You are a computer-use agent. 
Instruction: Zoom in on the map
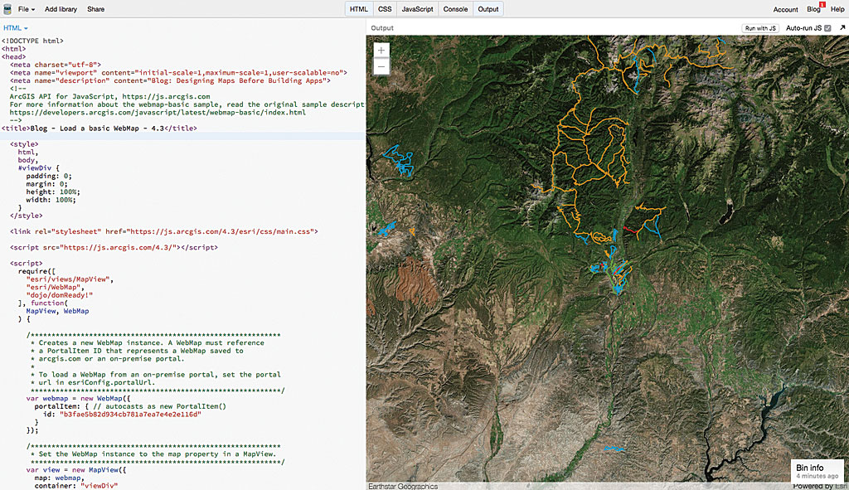click(381, 50)
